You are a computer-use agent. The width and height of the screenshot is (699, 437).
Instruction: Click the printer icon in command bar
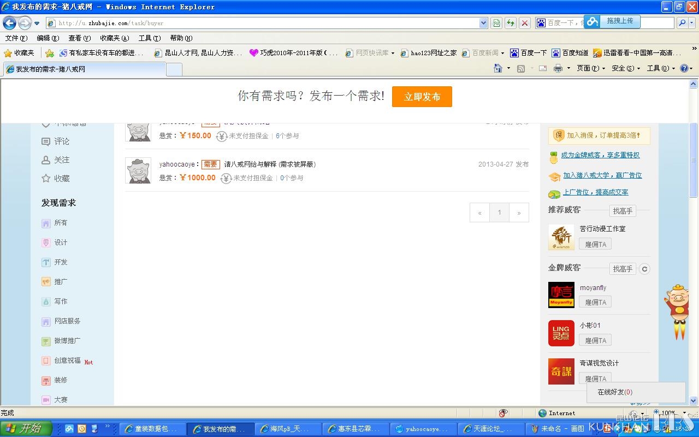point(558,68)
